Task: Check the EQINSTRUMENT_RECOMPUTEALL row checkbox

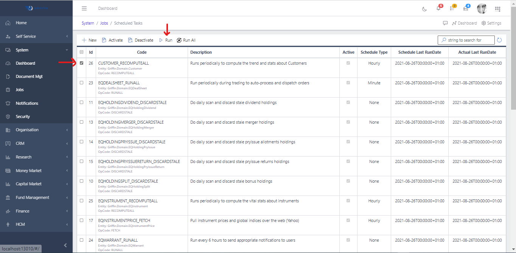Action: [x=81, y=200]
